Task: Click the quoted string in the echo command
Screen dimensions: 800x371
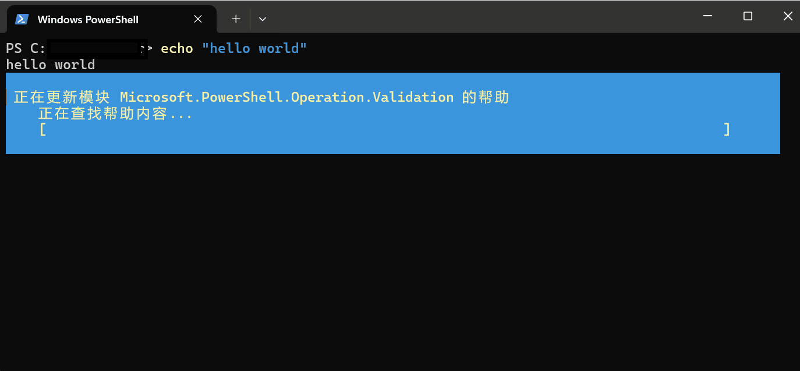Action: pos(256,48)
